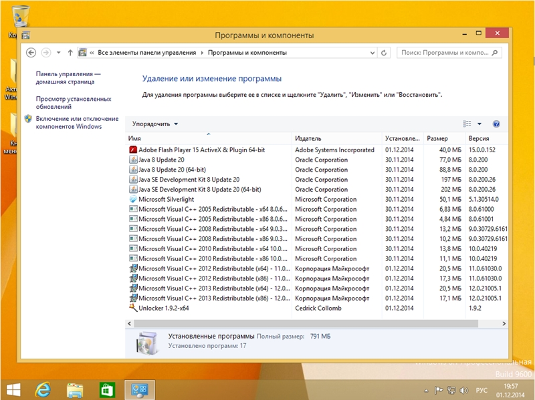Select Visual C++ 2013 (x86) icon
The width and height of the screenshot is (535, 400).
pos(133,298)
